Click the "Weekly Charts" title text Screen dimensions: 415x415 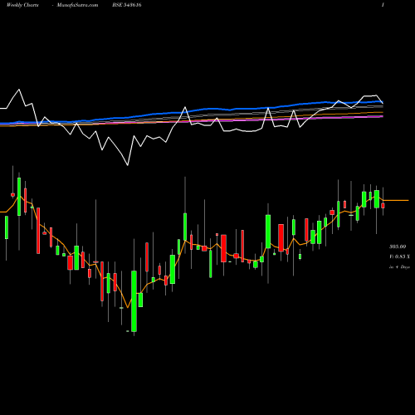coord(22,5)
